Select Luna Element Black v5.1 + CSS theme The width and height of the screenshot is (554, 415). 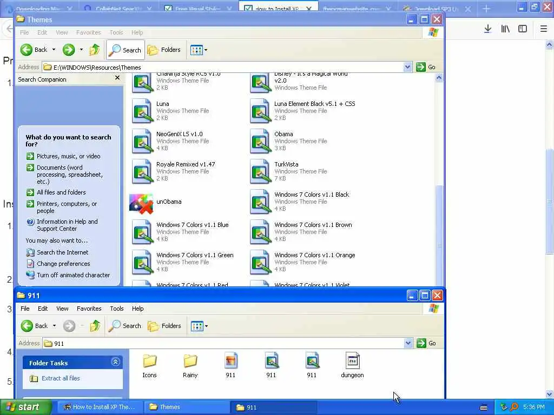pos(260,111)
